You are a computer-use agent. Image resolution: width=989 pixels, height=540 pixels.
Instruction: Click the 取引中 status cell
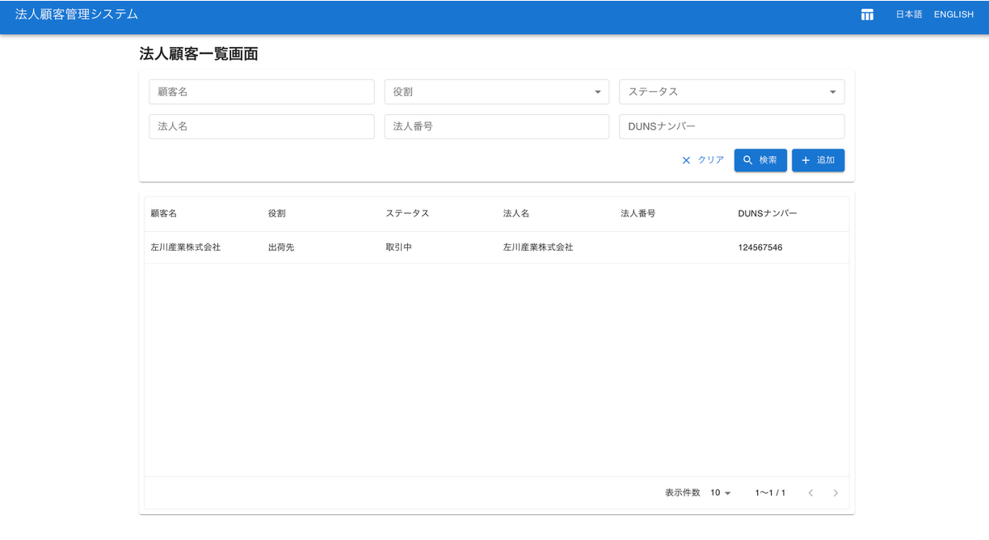point(398,247)
